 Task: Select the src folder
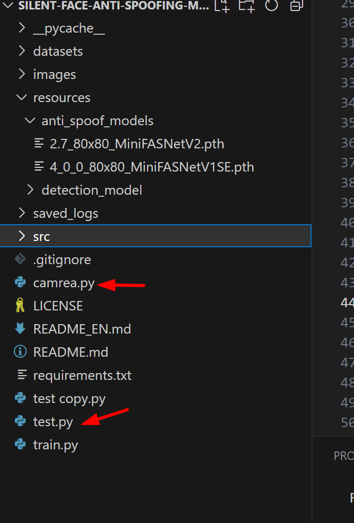41,236
